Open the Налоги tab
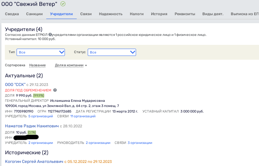This screenshot has width=259, height=166. [x=137, y=14]
